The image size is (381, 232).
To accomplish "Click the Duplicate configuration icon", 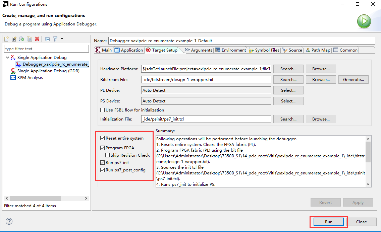I will point(30,39).
